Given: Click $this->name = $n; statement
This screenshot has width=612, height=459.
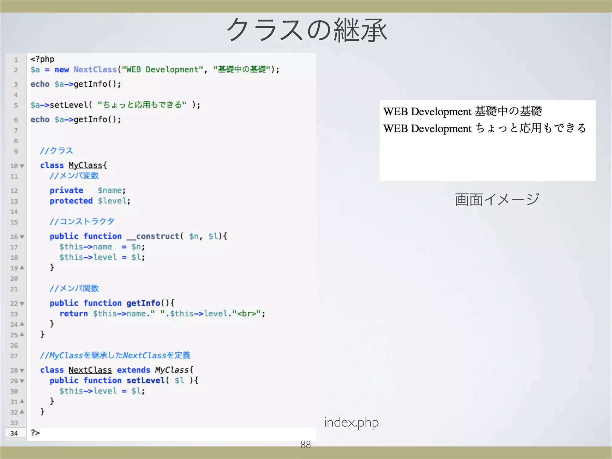Looking at the screenshot, I should click(102, 247).
